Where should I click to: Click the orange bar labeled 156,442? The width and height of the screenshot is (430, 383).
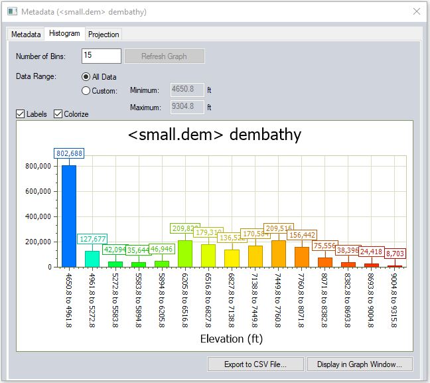point(302,256)
